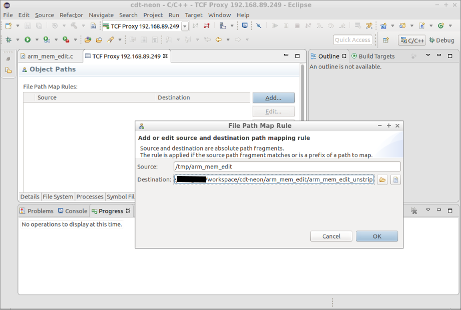Click the binary file icon in toolbar
Screen dimensions: 461x310
click(94, 26)
